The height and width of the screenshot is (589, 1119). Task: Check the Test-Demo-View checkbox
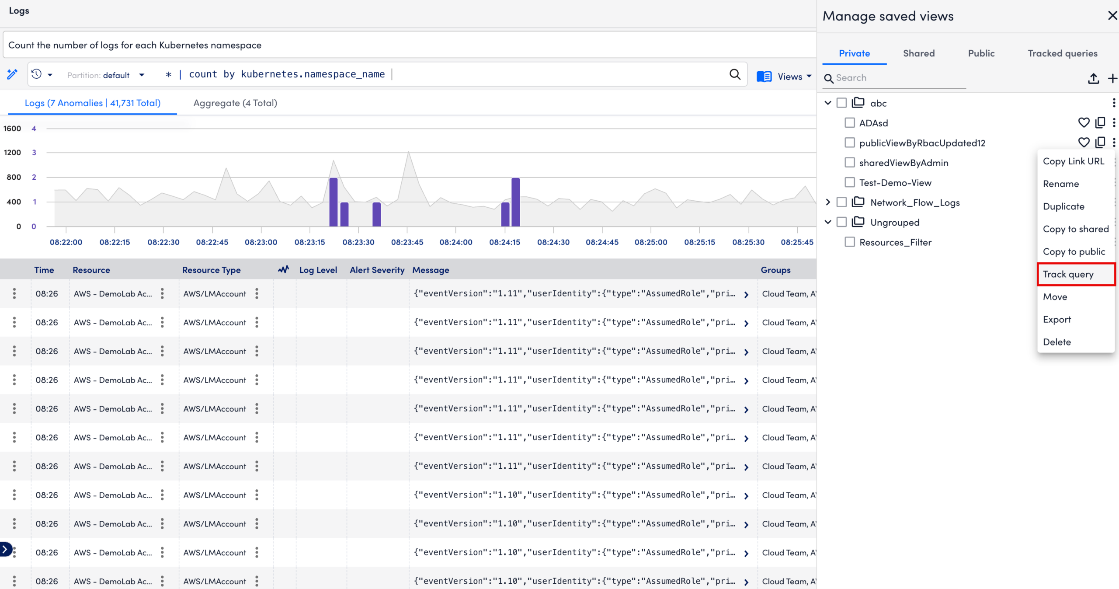coord(850,182)
